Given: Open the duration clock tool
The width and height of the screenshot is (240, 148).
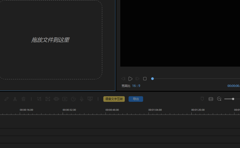Looking at the screenshot, I should (x=73, y=99).
